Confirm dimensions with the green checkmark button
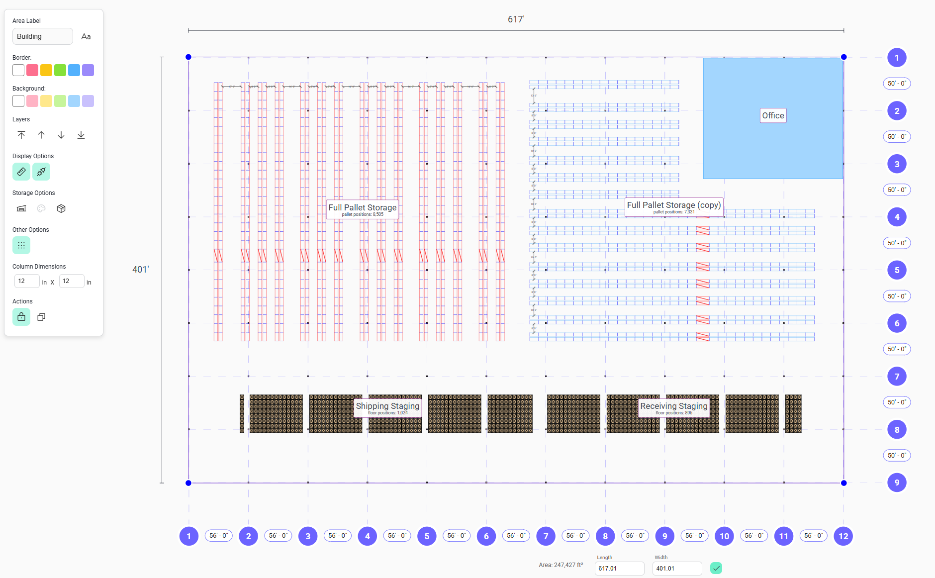 (716, 569)
